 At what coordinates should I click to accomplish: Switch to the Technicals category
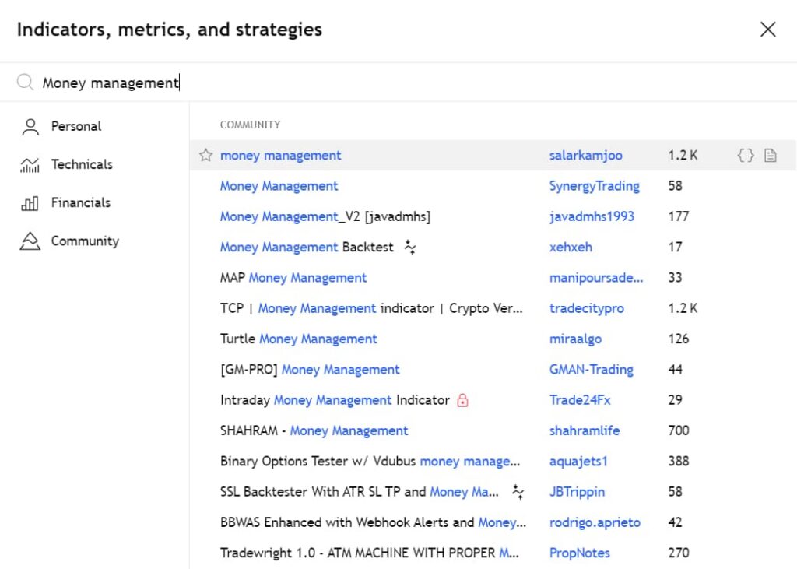pyautogui.click(x=81, y=164)
